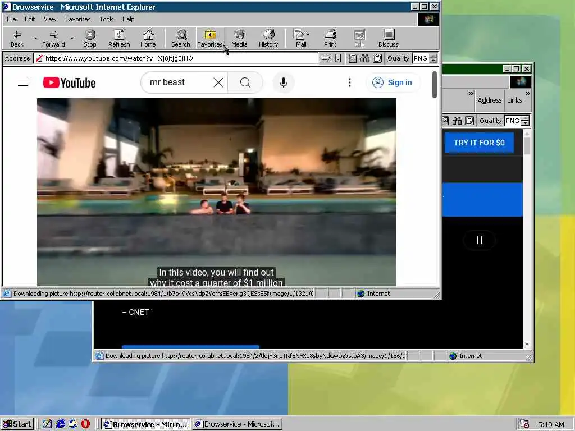The width and height of the screenshot is (575, 431).
Task: Open the Back history dropdown arrow
Action: click(35, 39)
